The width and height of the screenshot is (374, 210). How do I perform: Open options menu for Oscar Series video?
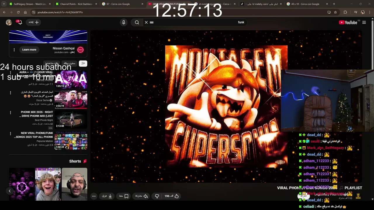pyautogui.click(x=11, y=93)
